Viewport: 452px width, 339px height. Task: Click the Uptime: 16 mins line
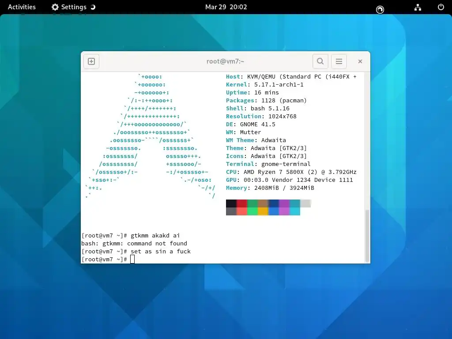(x=252, y=93)
